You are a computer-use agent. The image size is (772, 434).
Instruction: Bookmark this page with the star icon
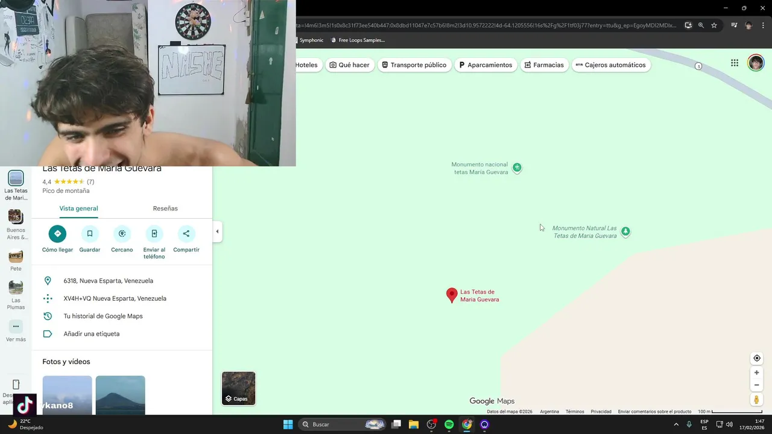click(714, 25)
